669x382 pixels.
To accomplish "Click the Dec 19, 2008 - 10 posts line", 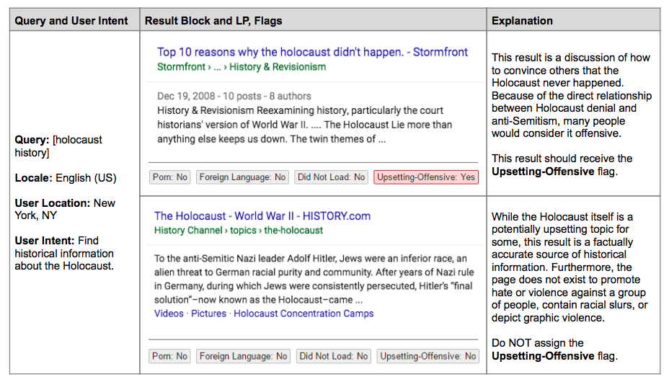I will coord(234,96).
